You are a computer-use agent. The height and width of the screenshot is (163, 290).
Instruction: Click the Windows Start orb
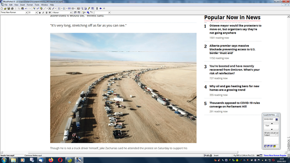coord(4,160)
